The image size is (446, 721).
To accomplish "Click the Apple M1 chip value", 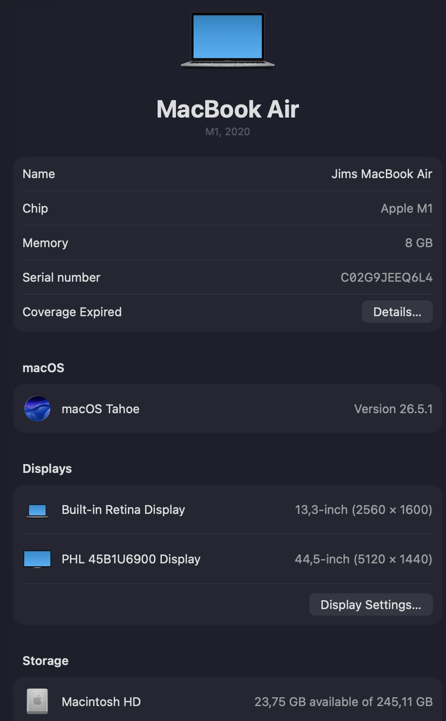I will point(406,208).
